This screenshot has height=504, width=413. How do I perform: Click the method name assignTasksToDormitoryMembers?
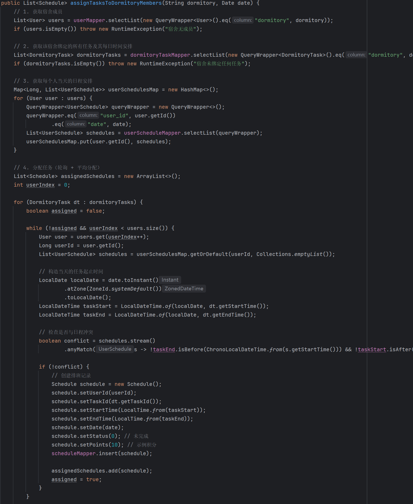pos(116,3)
